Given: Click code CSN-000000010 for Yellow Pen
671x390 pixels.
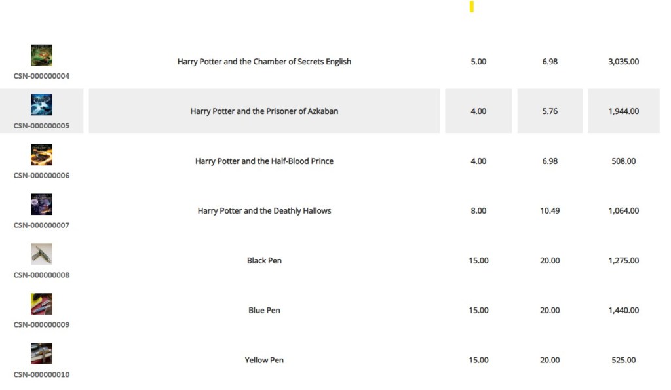Looking at the screenshot, I should click(x=41, y=374).
